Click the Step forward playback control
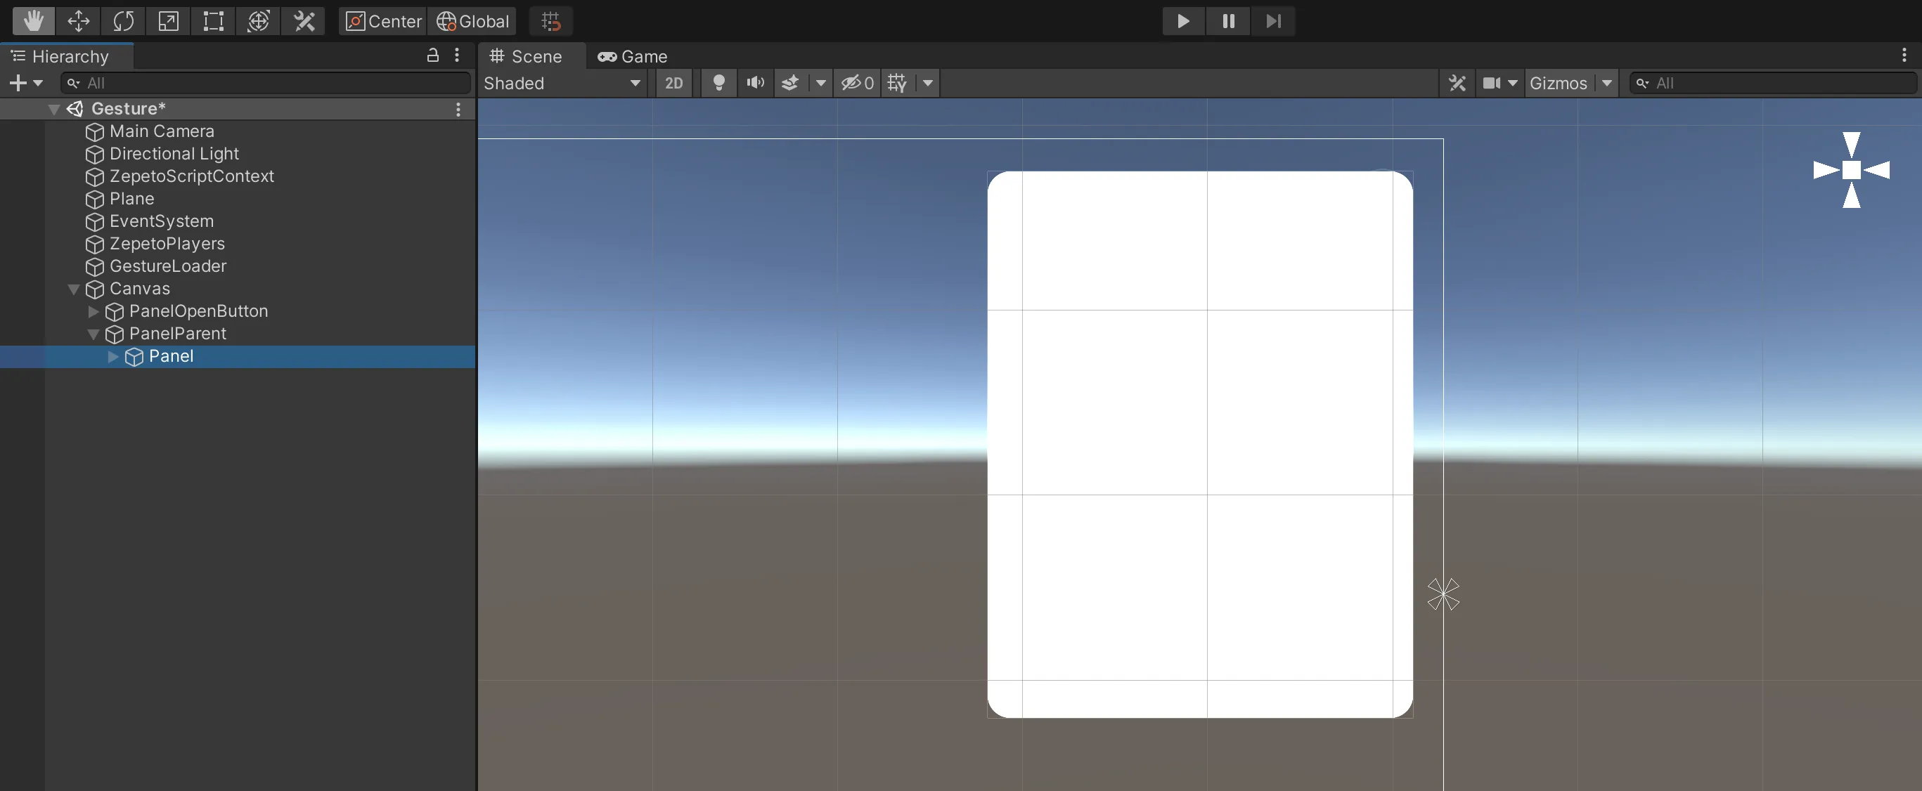Viewport: 1922px width, 791px height. coord(1274,21)
